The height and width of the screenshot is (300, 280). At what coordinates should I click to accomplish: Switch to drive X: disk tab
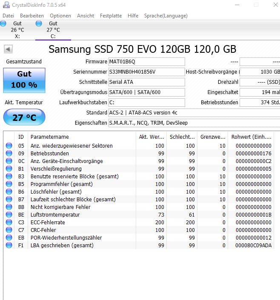tap(17, 30)
